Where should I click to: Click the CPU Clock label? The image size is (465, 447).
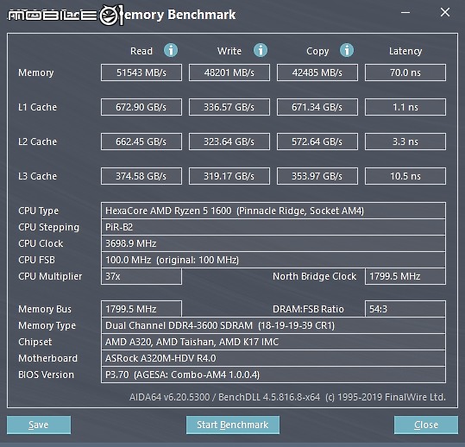[x=41, y=243]
